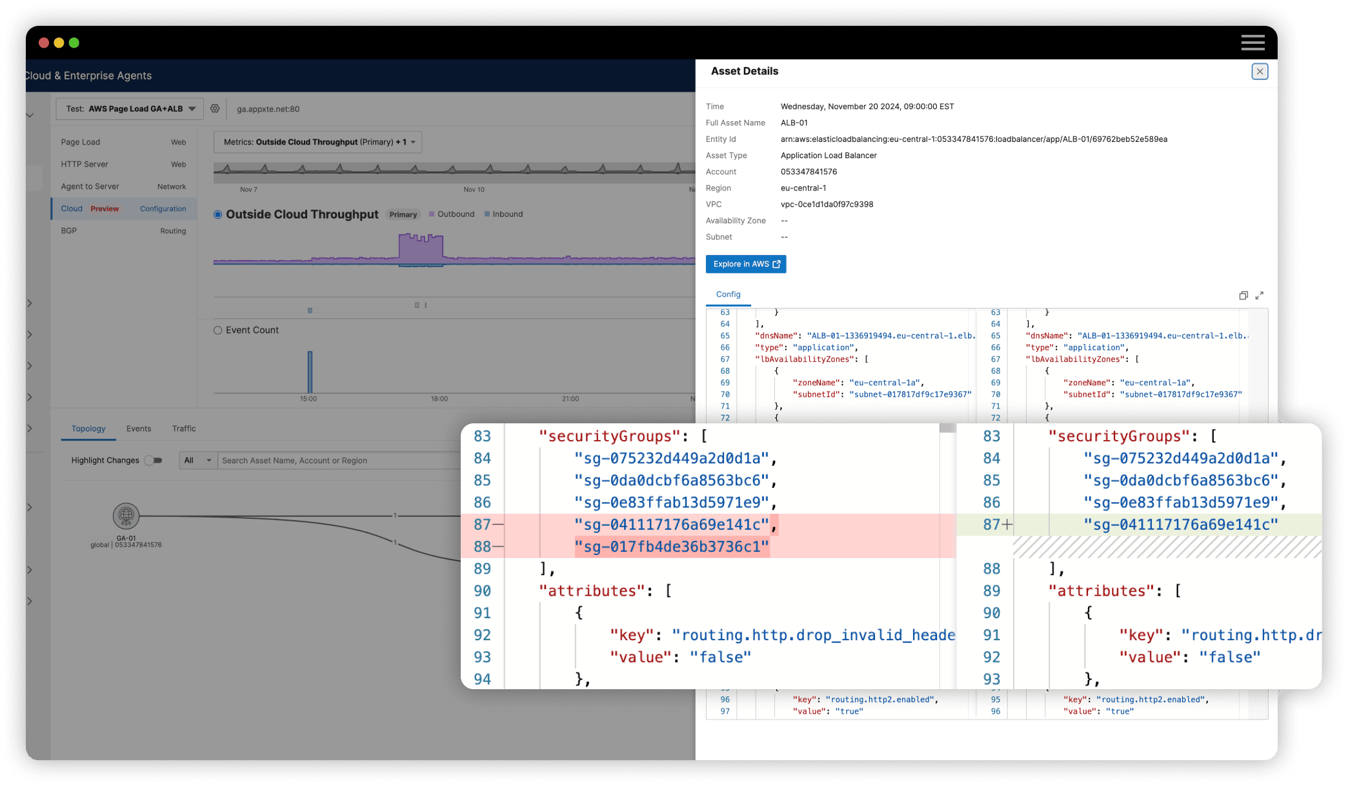This screenshot has width=1348, height=786.
Task: Click the VPC value vpc-0ce1d1da0f97c9398
Action: point(827,205)
